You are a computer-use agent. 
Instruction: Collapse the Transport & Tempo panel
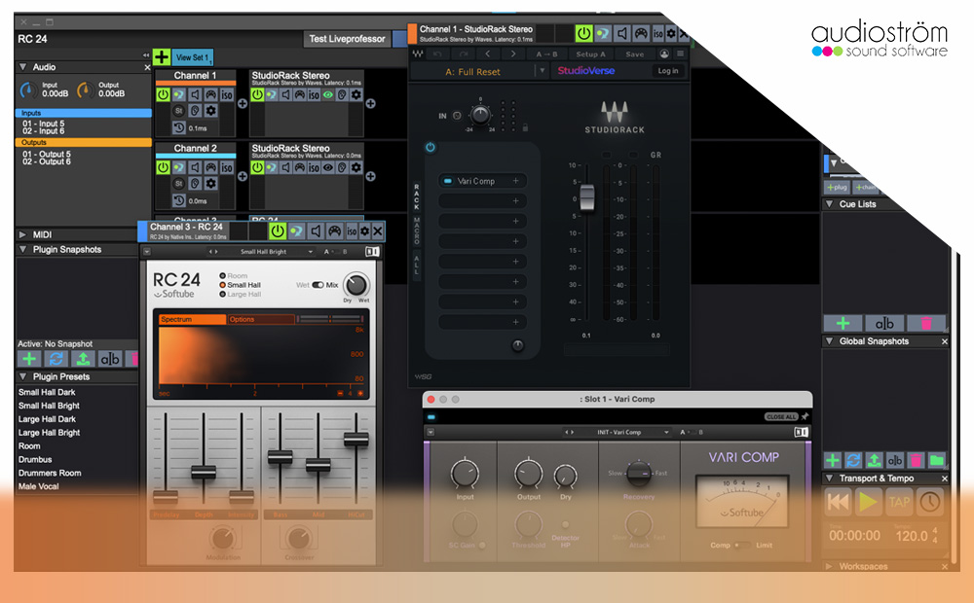[830, 479]
